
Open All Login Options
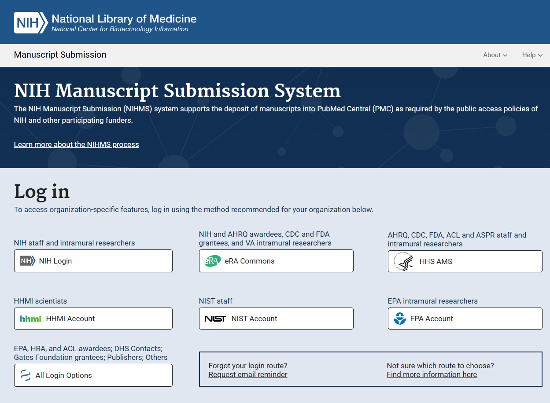pos(93,375)
